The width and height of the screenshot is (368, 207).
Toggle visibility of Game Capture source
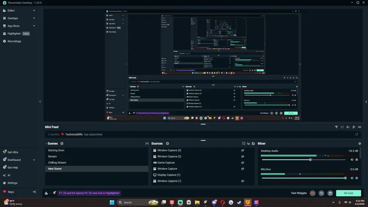[242, 163]
